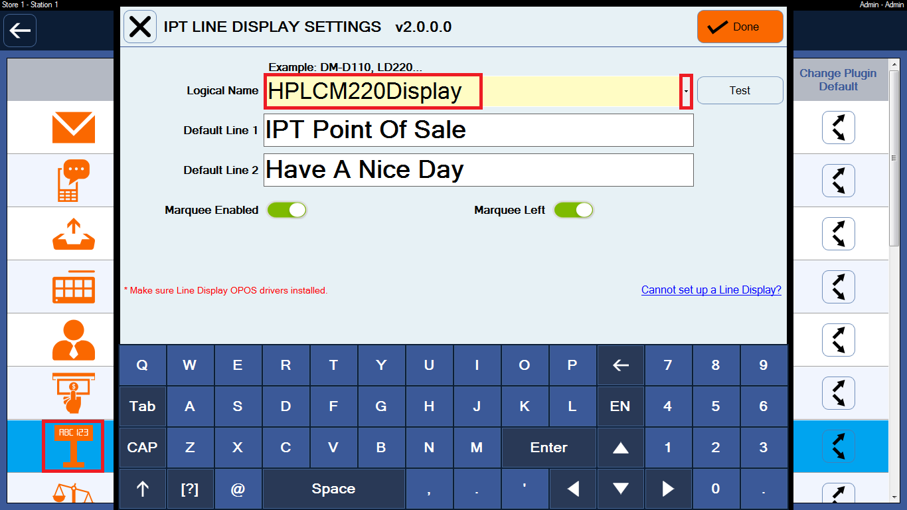Screen dimensions: 907x510
Task: Toggle the Marquee Enabled switch
Action: tap(287, 210)
